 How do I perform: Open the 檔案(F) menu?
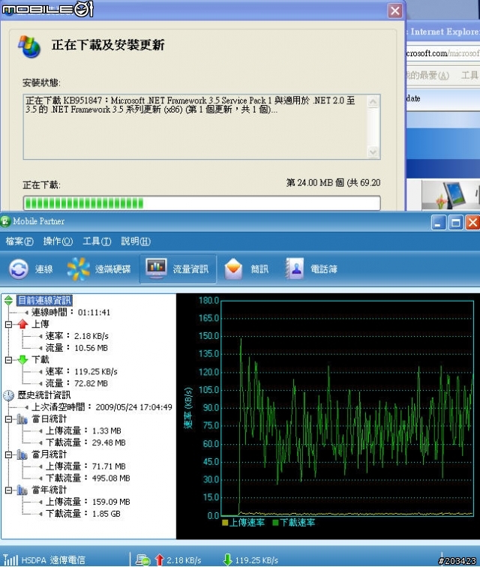[x=19, y=241]
